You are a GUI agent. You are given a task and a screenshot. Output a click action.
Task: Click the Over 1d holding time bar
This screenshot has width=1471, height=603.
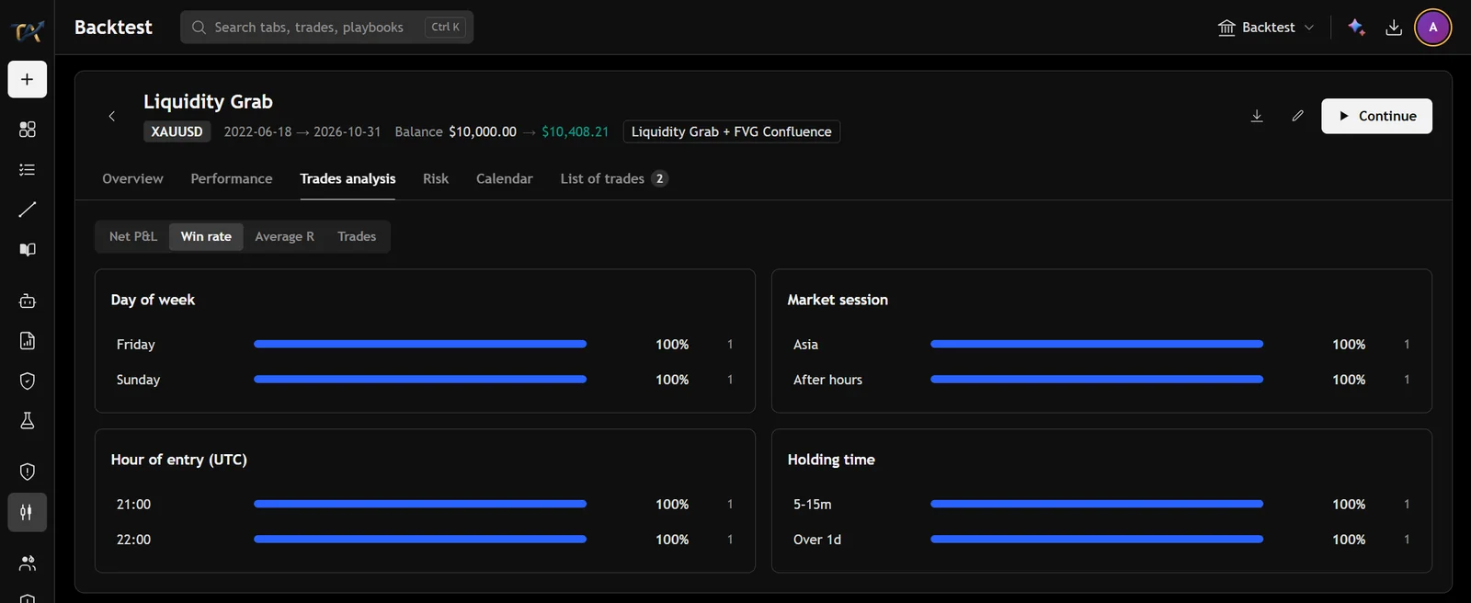(1097, 539)
